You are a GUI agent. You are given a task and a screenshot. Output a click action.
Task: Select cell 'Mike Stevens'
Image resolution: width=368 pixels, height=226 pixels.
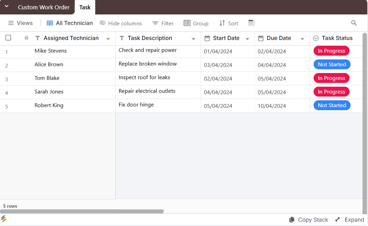51,51
